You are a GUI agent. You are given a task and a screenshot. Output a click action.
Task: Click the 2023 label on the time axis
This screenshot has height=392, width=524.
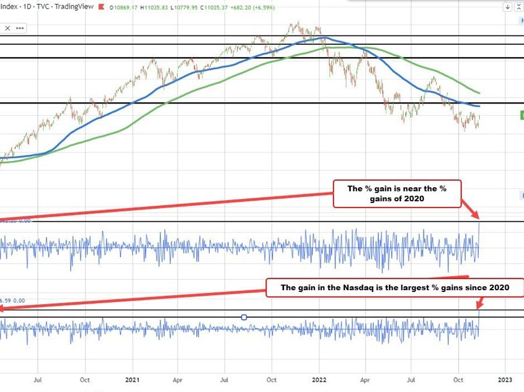[505, 379]
